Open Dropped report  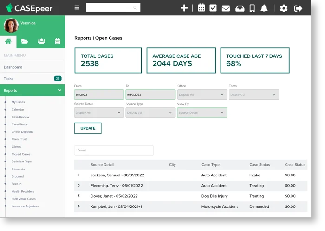(18, 176)
